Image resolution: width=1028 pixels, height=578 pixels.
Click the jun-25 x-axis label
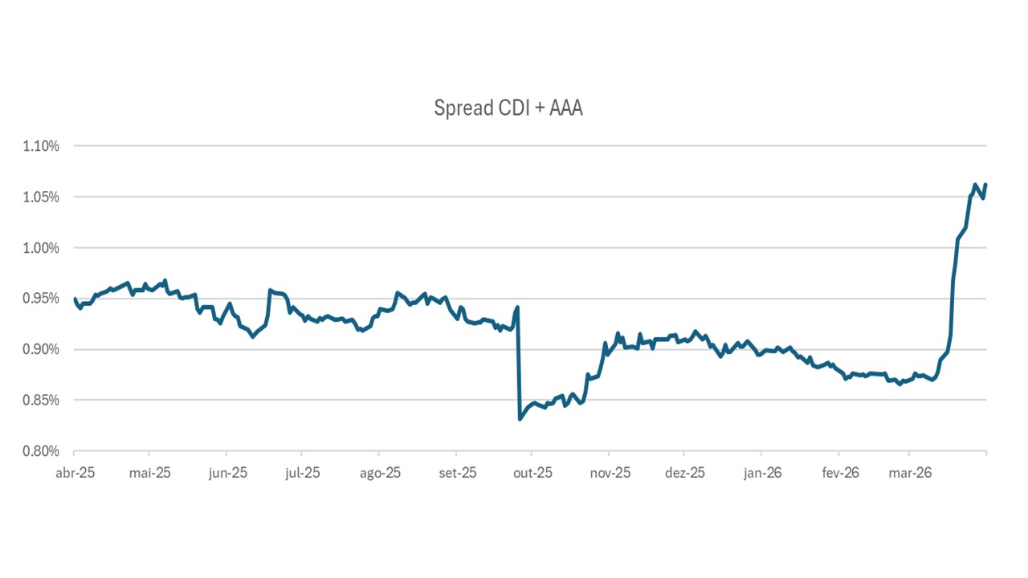click(x=228, y=473)
